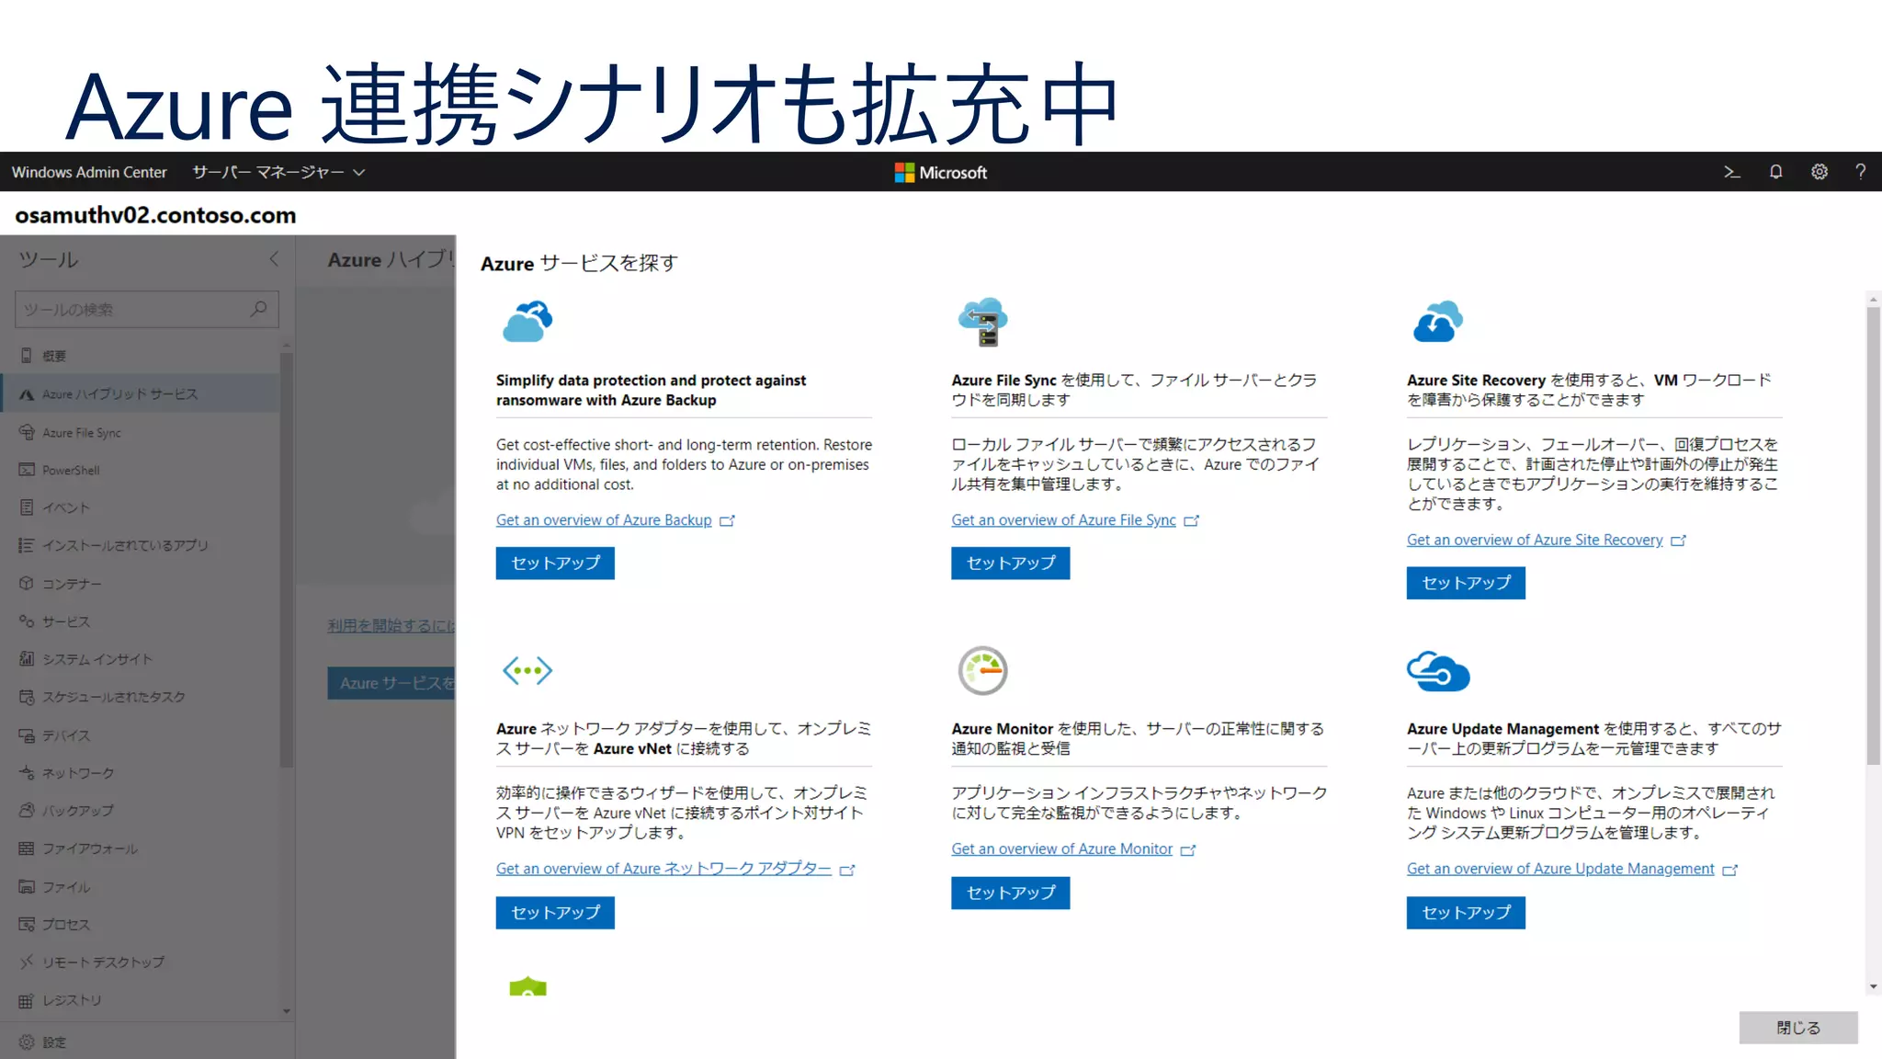1882x1059 pixels.
Task: Click scroll-down arrow of services panel scrollbar
Action: coord(1873,987)
